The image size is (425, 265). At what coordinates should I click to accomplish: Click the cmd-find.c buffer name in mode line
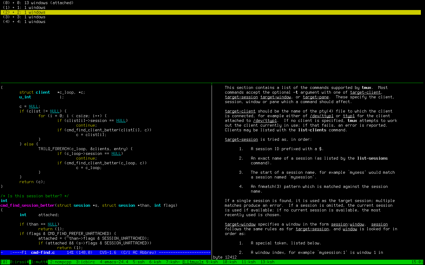tap(43, 252)
